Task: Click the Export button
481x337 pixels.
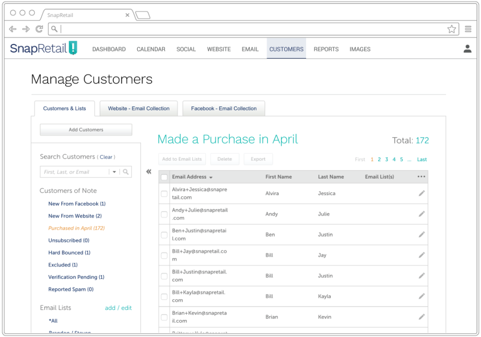Action: 258,159
